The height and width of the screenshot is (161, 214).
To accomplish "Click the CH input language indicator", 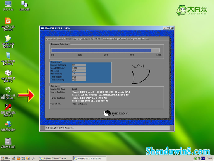I will click(203, 158).
